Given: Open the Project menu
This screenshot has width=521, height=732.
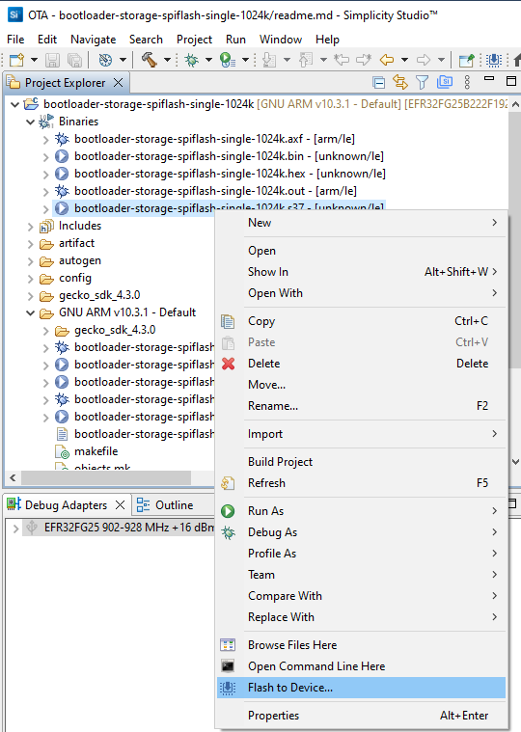Looking at the screenshot, I should pos(194,40).
